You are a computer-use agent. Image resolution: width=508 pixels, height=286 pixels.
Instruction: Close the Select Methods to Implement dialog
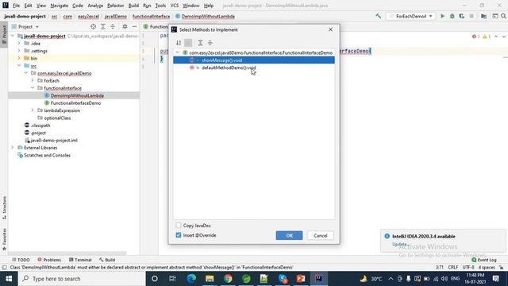330,29
